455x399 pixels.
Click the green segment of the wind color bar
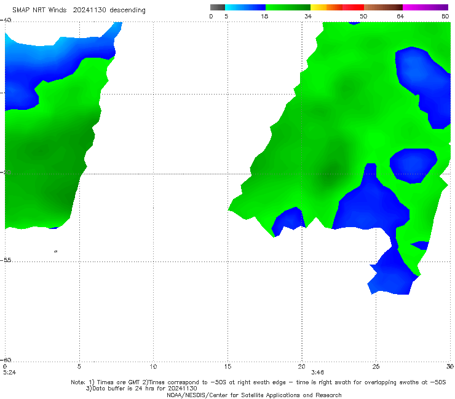(x=288, y=7)
